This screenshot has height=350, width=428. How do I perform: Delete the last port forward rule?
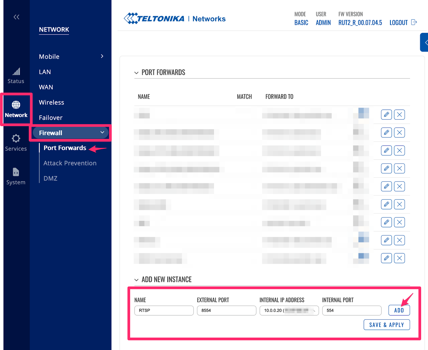coord(399,258)
